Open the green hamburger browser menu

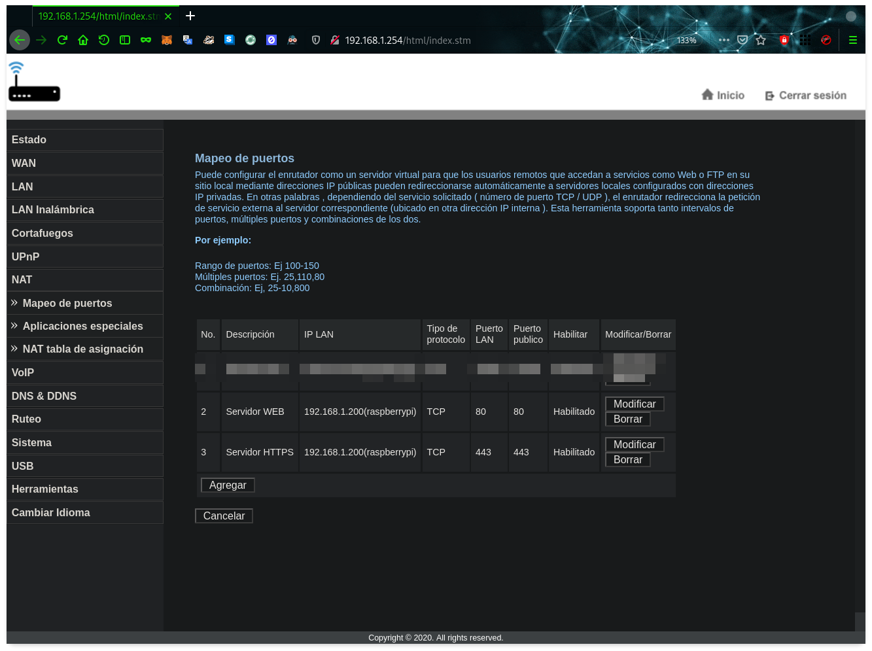point(852,40)
